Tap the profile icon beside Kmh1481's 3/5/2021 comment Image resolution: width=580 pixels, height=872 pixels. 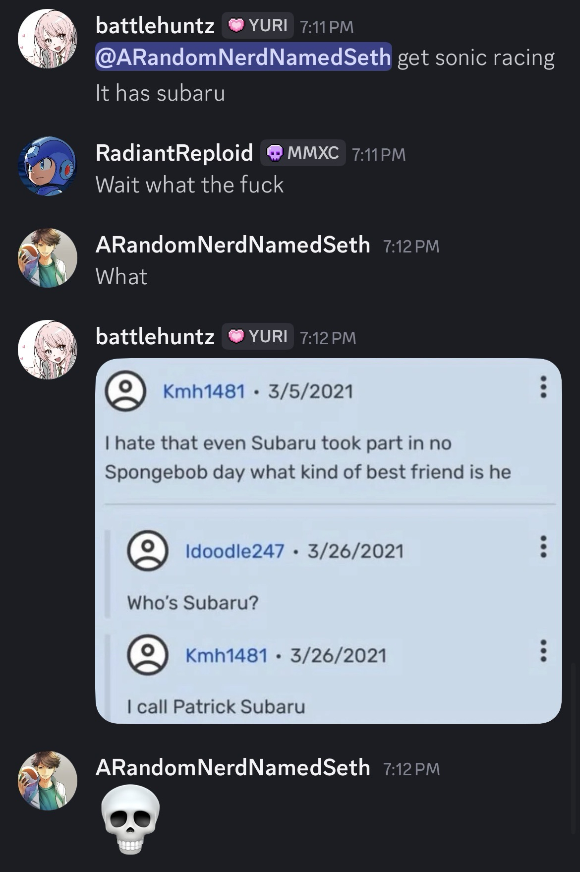tap(125, 391)
